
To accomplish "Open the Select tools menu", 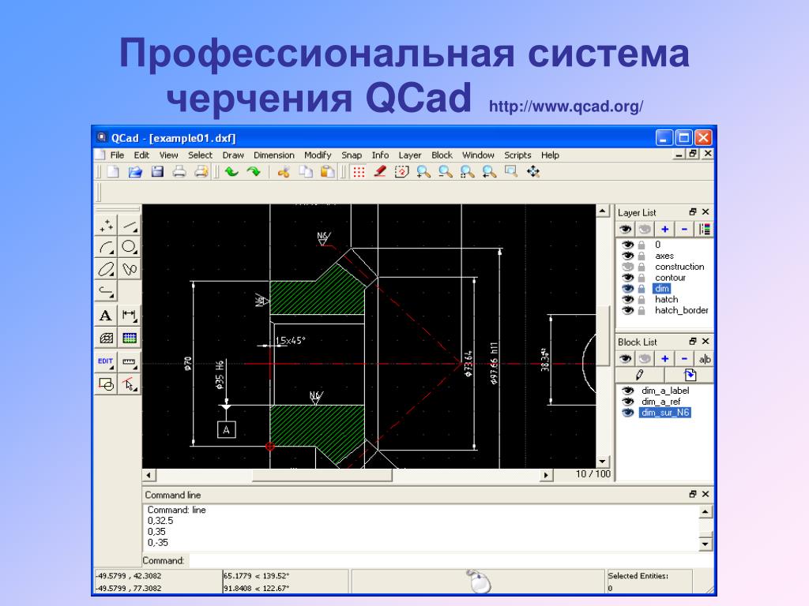I will click(129, 384).
